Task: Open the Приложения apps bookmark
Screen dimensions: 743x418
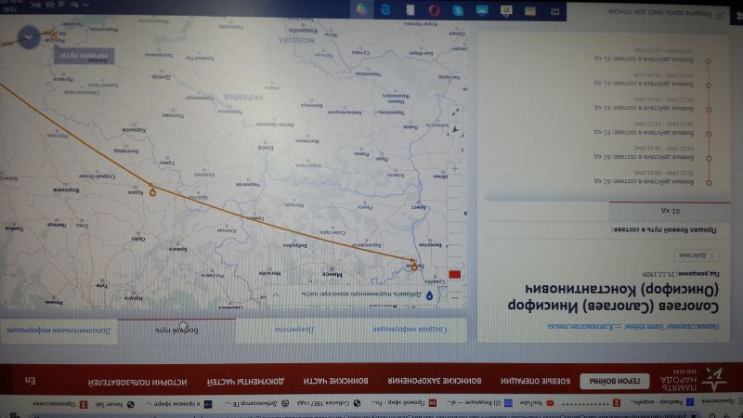Action: coord(723,400)
